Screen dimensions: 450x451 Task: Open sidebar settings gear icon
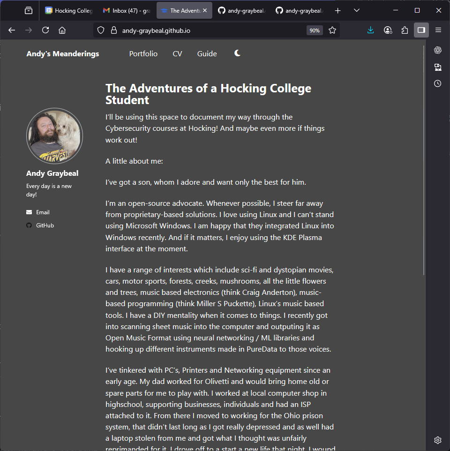[438, 440]
